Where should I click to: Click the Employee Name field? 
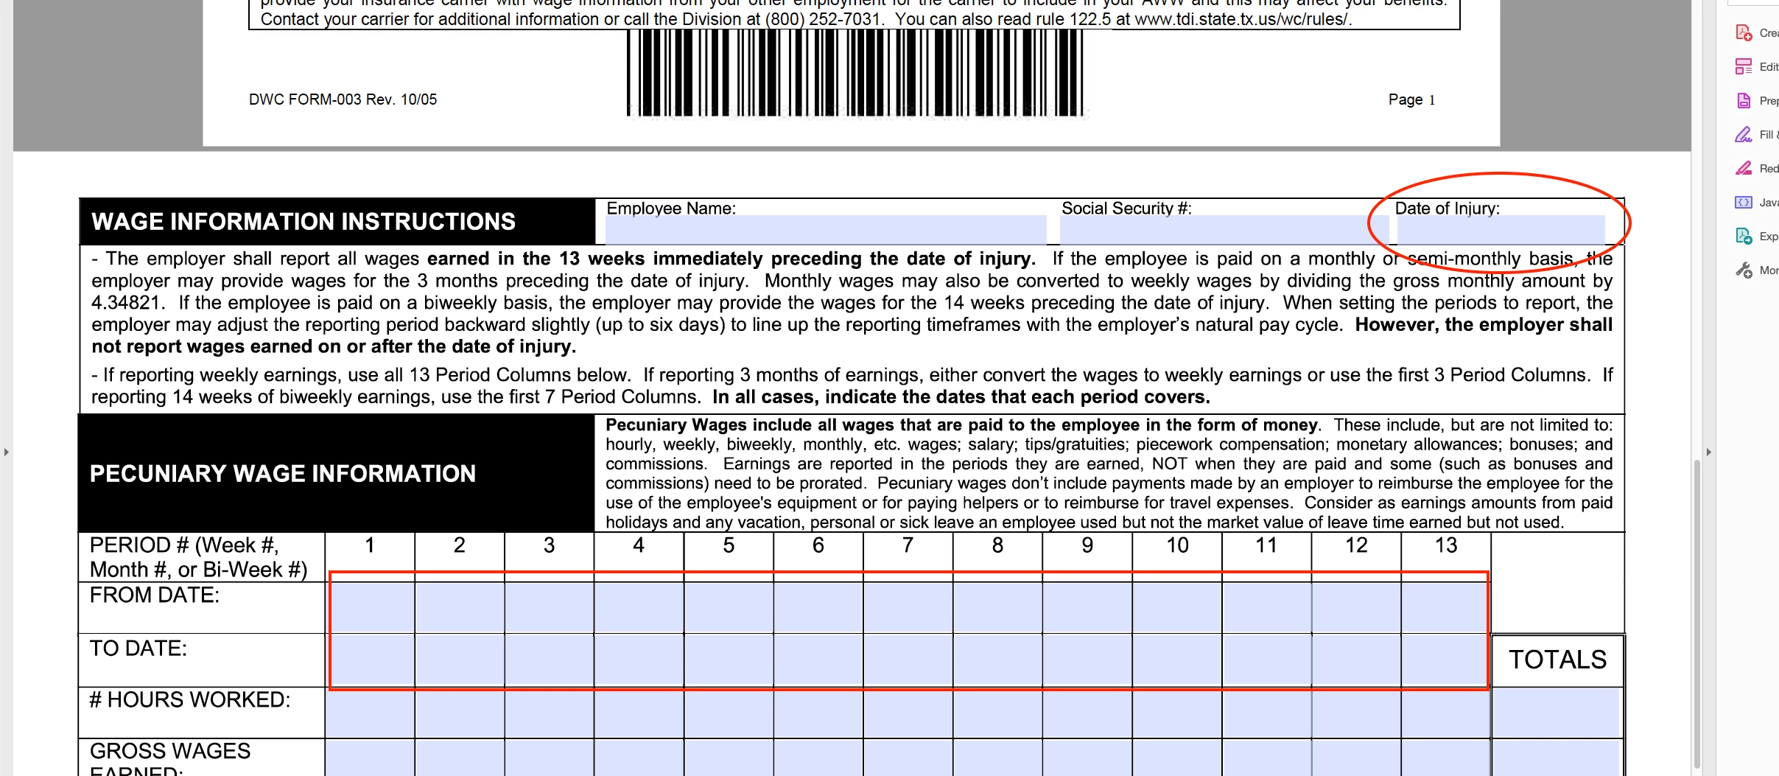pyautogui.click(x=826, y=229)
